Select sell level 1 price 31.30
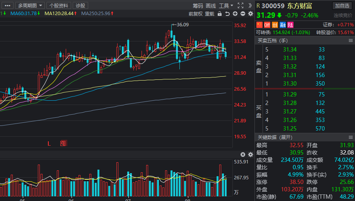Screen dimensions: 355x201 [x=290, y=84]
